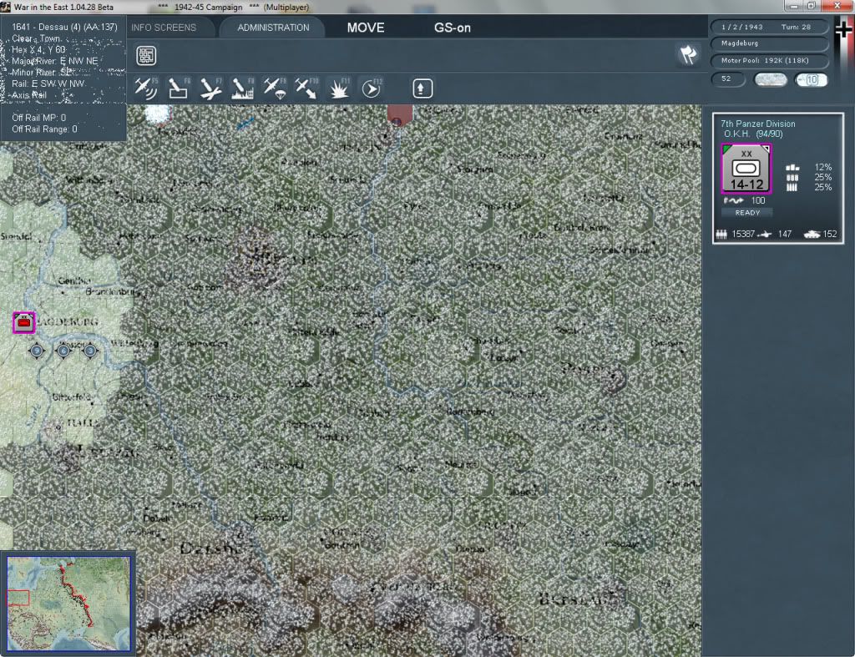The height and width of the screenshot is (657, 855).
Task: Select the air recon F5 mode icon
Action: tap(145, 88)
